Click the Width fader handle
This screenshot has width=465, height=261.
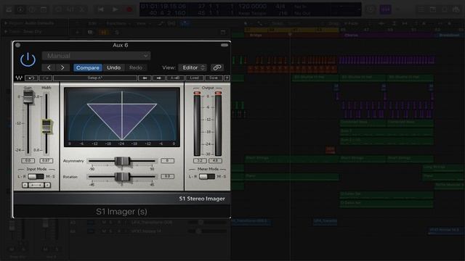46,126
